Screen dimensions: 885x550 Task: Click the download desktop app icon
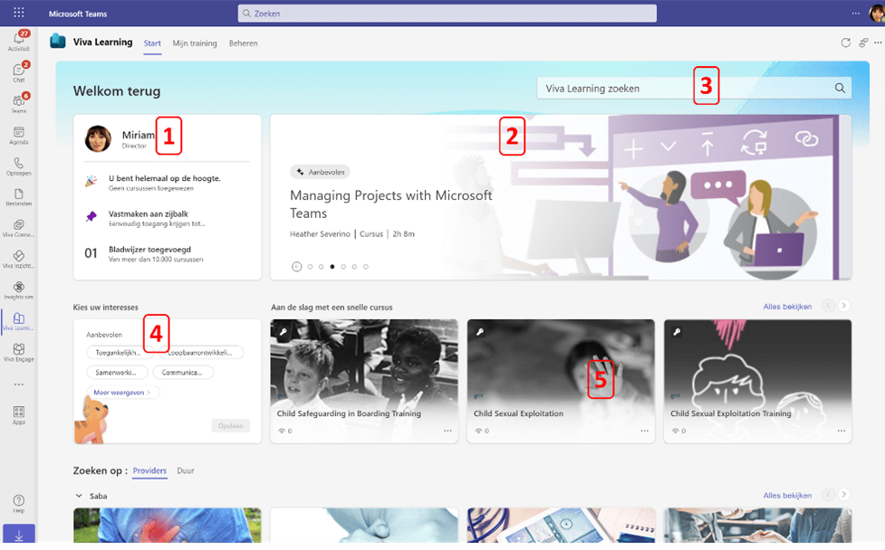[19, 536]
